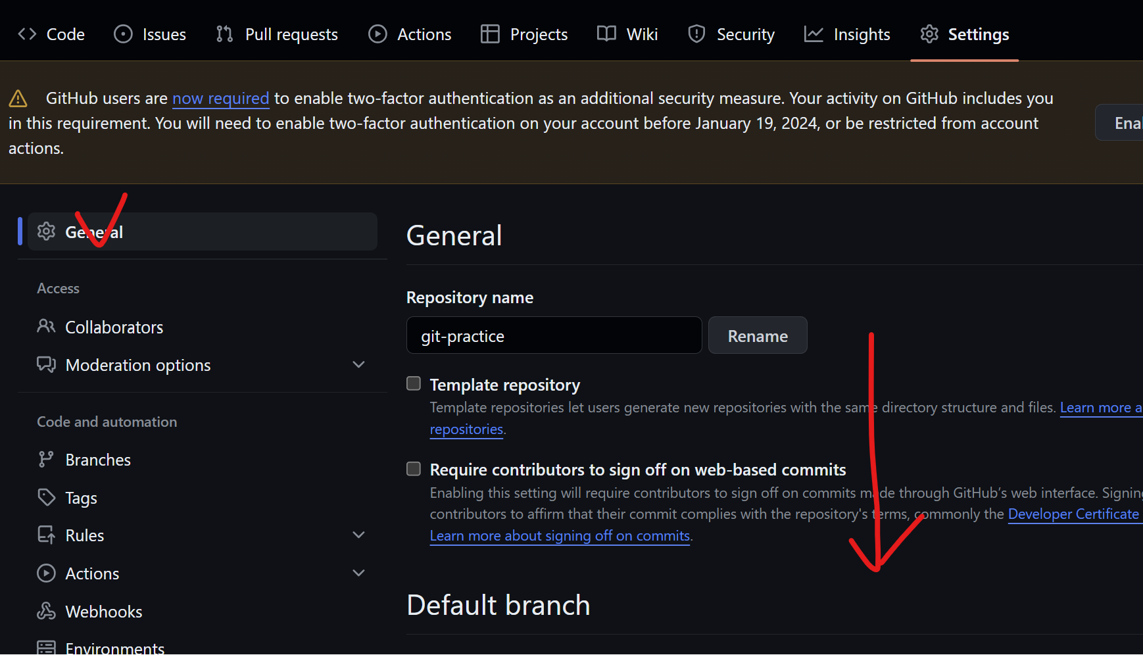Viewport: 1143px width, 655px height.
Task: Click the Wiki book icon
Action: coord(606,34)
